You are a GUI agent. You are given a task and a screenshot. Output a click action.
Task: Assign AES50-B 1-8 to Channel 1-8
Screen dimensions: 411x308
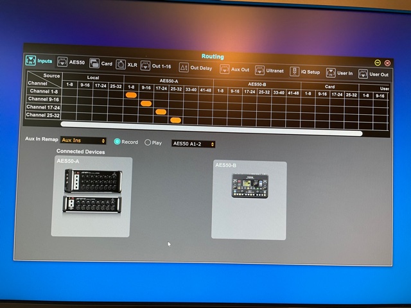220,98
